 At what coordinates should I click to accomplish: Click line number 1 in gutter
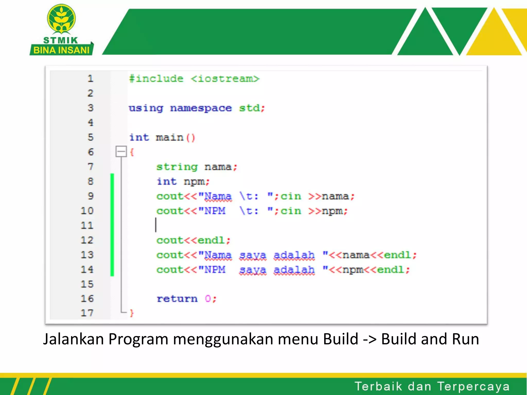[90, 78]
